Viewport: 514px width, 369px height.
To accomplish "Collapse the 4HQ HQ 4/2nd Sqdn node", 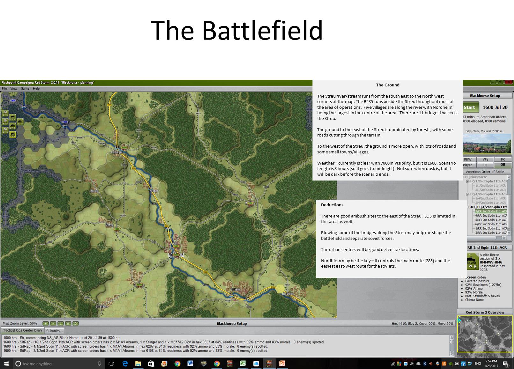I will click(468, 207).
